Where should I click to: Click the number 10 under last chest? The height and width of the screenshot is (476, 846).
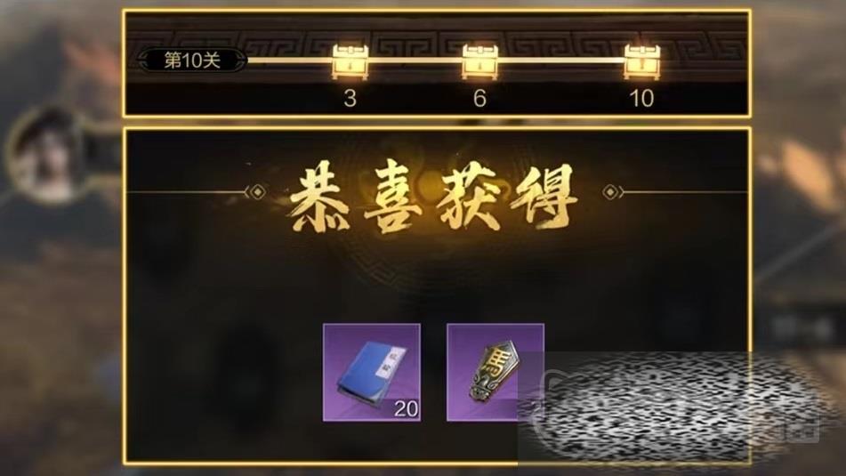point(641,98)
